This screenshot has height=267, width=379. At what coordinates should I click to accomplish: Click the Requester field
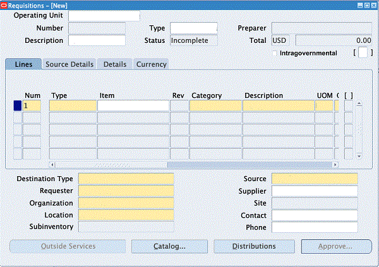(126, 191)
